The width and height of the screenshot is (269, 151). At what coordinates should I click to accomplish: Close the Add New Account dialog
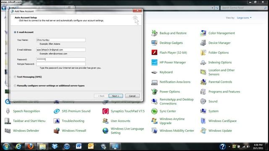[137, 10]
